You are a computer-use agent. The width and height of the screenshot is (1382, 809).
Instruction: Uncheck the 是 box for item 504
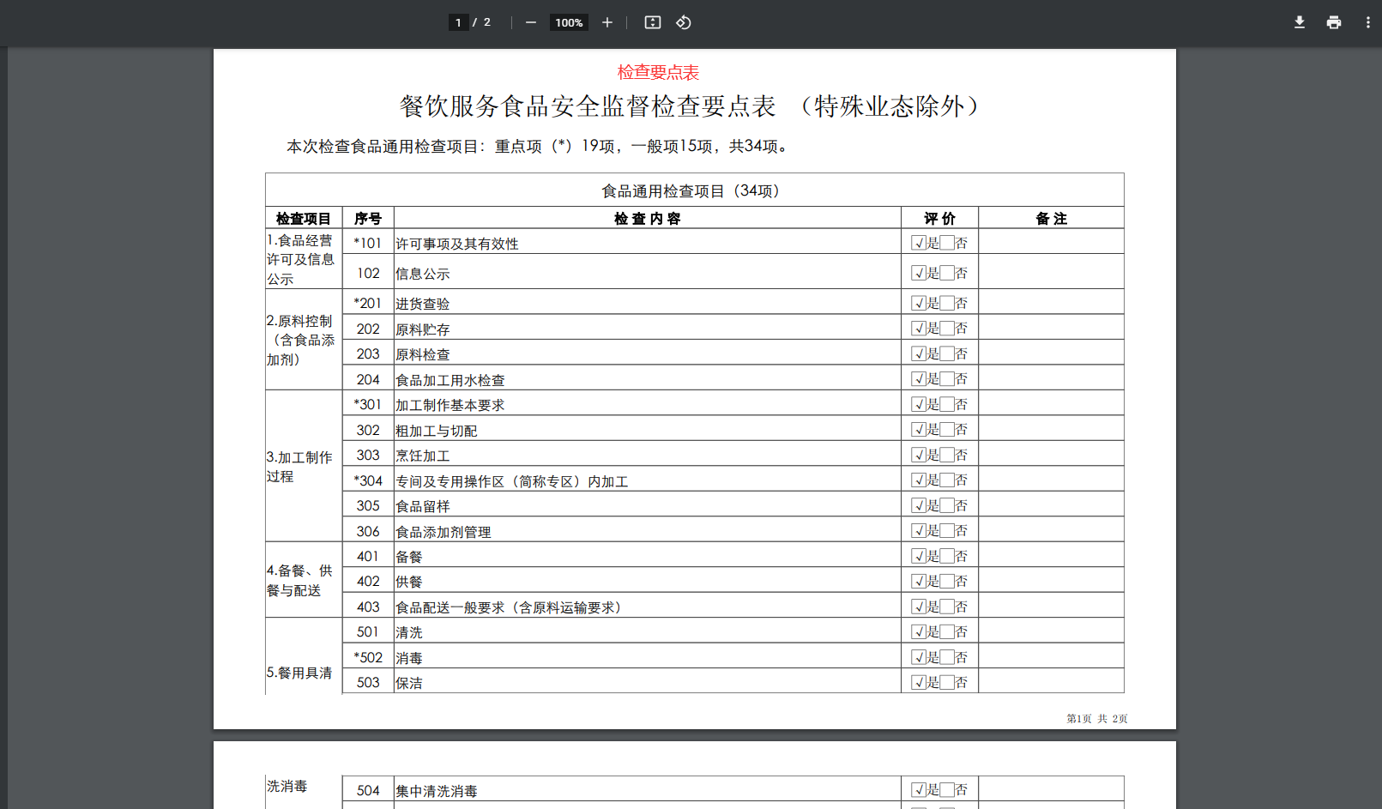(x=919, y=789)
